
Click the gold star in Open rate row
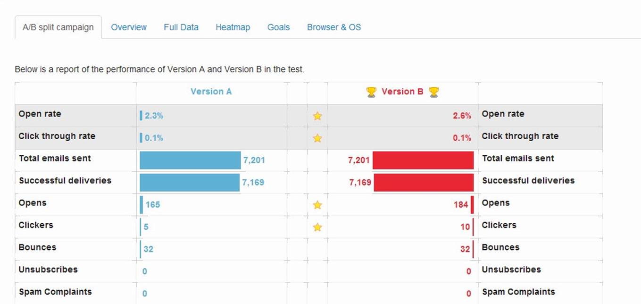(317, 116)
